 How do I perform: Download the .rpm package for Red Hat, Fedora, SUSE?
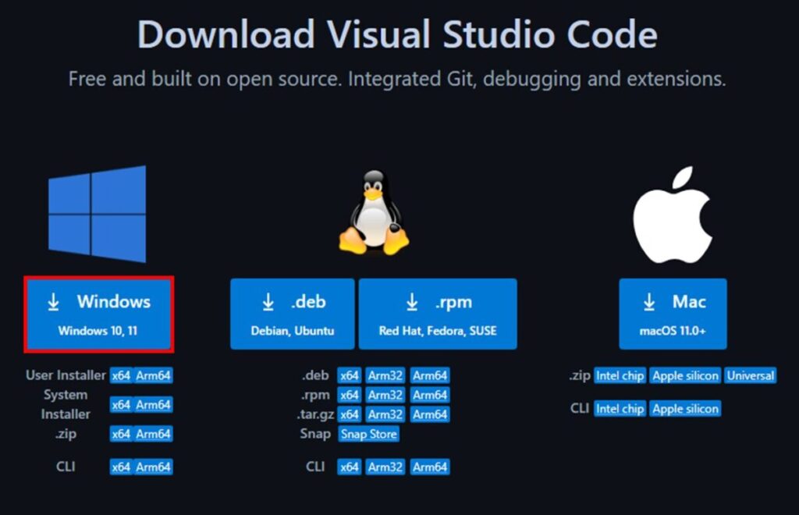pos(438,312)
